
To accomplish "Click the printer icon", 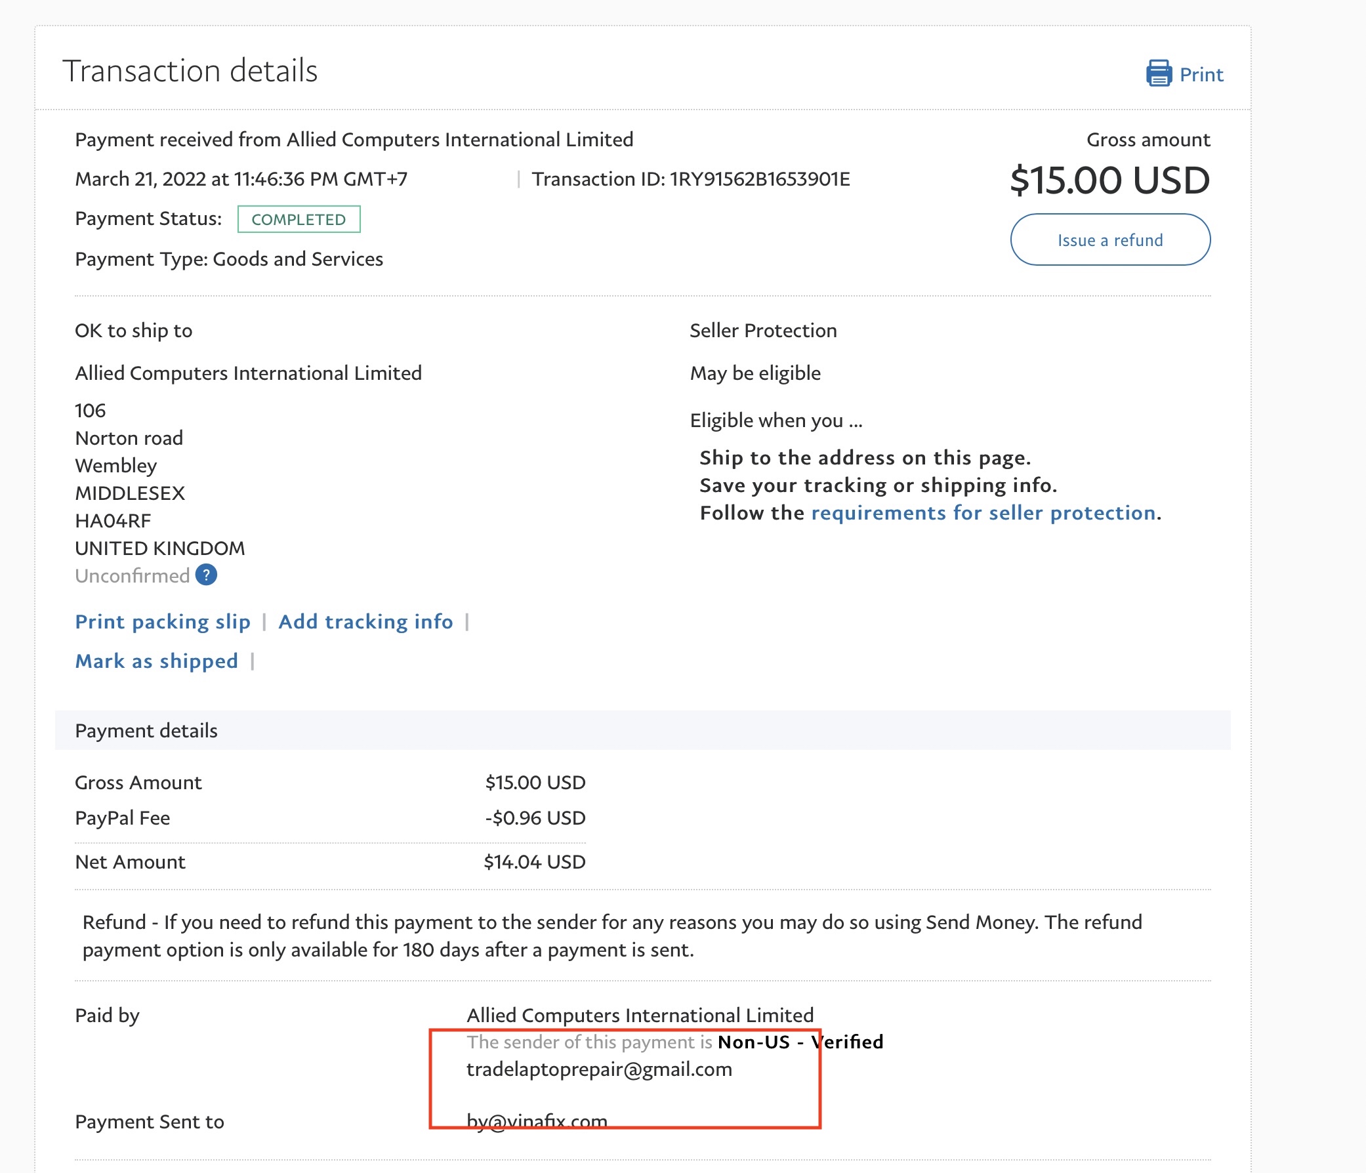I will coord(1158,73).
